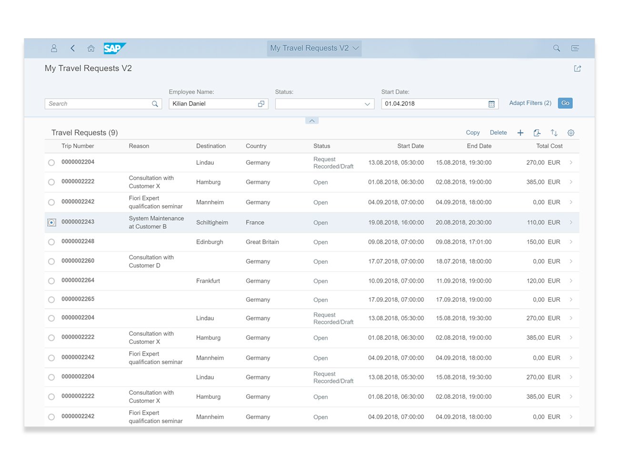Select radio button for trip 0000002248
This screenshot has width=619, height=465.
tap(51, 242)
